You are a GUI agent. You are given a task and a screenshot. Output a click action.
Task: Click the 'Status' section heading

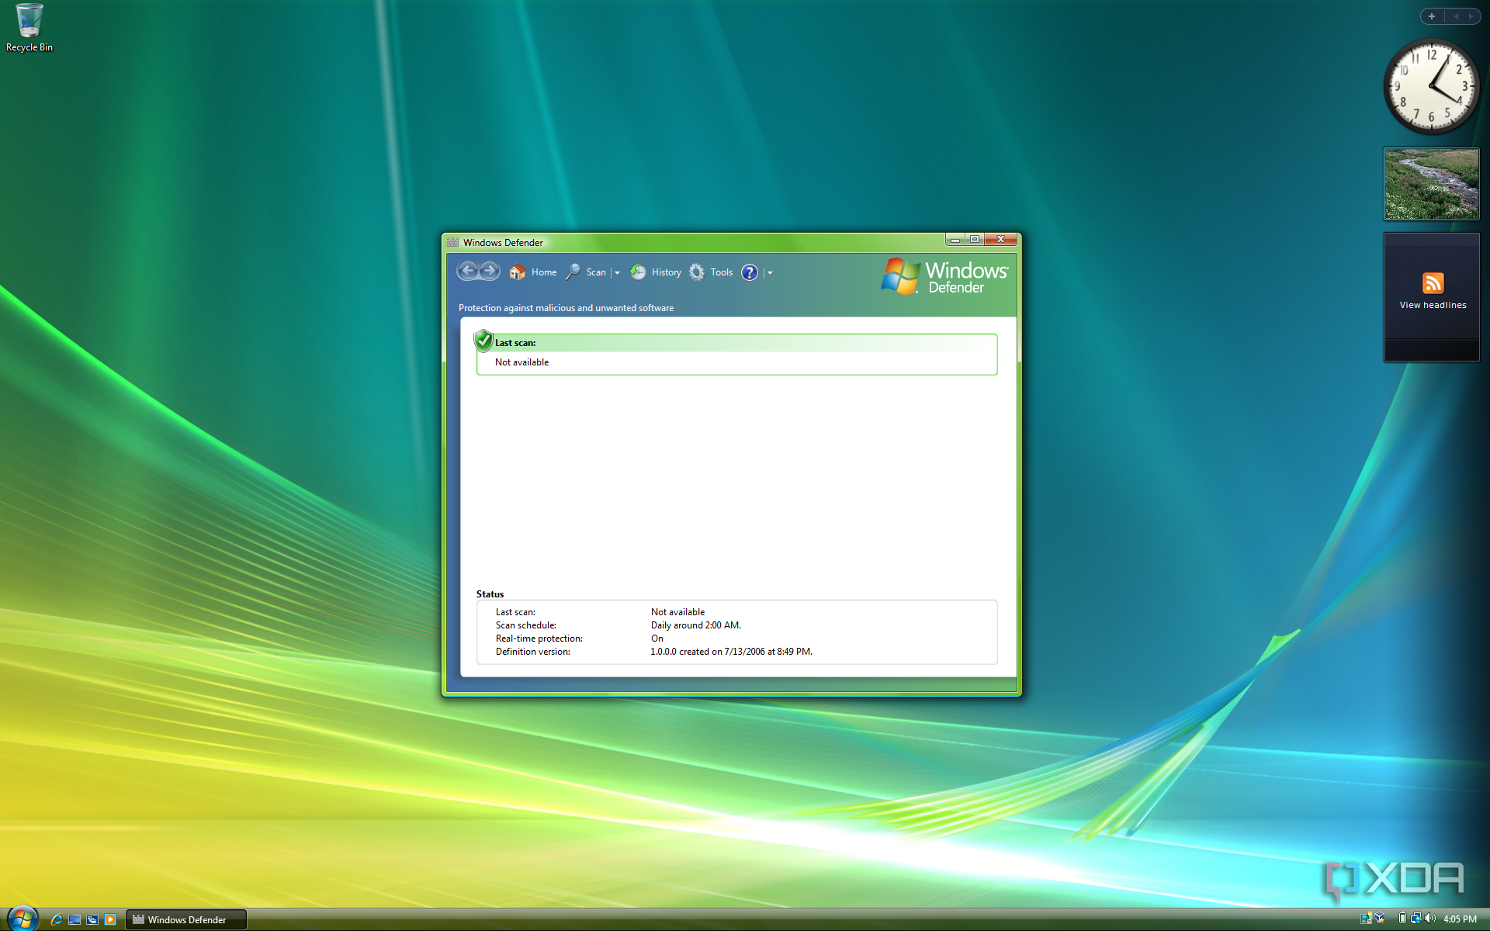[490, 594]
